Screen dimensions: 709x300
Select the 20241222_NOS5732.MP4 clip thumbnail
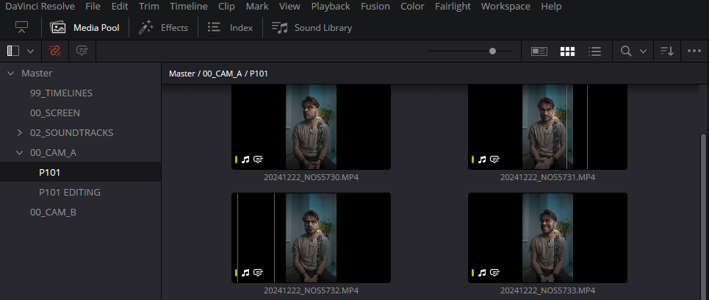tap(311, 238)
